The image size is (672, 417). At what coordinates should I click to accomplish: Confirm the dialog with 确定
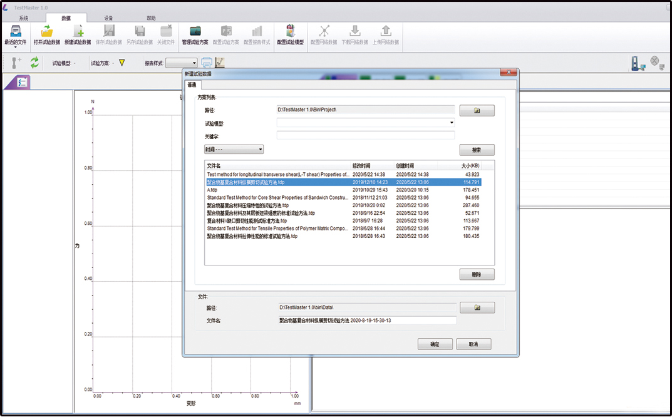(435, 344)
